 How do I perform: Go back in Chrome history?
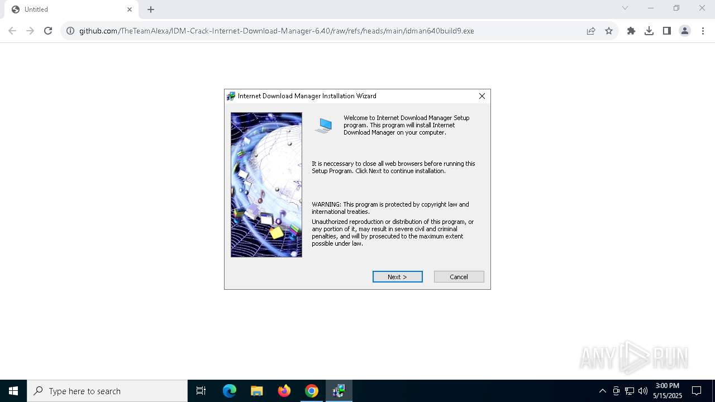coord(12,31)
